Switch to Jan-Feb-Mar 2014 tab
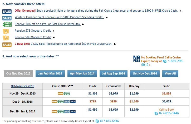Screen dimensions: 191x124 point(50,74)
